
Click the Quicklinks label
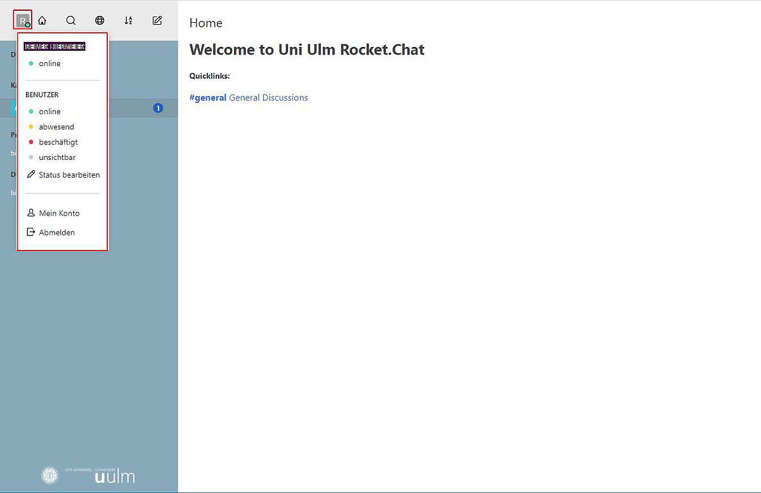pyautogui.click(x=209, y=76)
